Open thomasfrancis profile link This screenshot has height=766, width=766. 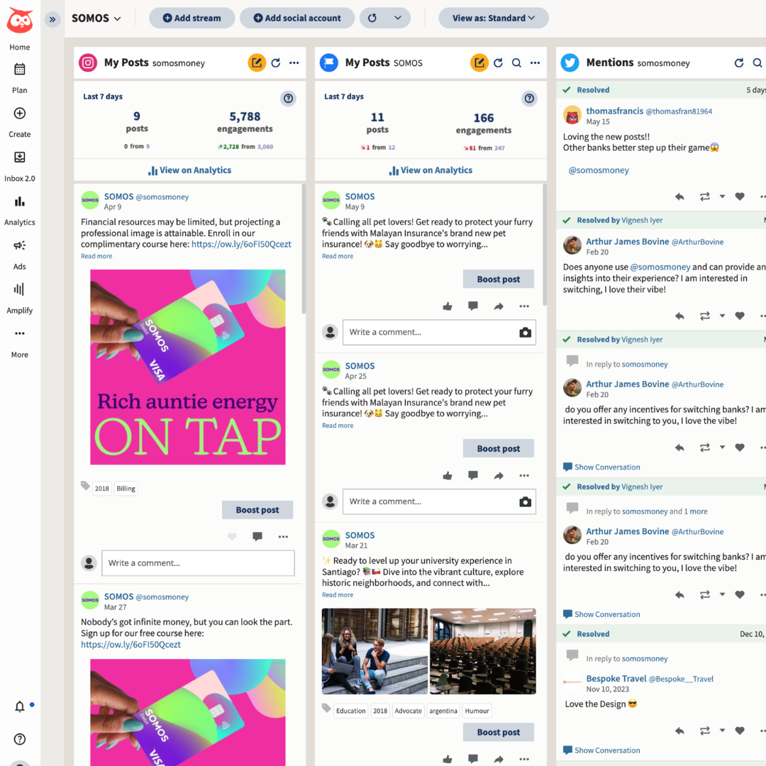pos(614,111)
